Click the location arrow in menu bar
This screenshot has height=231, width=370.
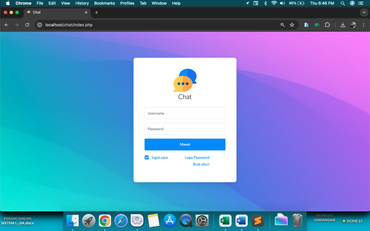point(247,3)
